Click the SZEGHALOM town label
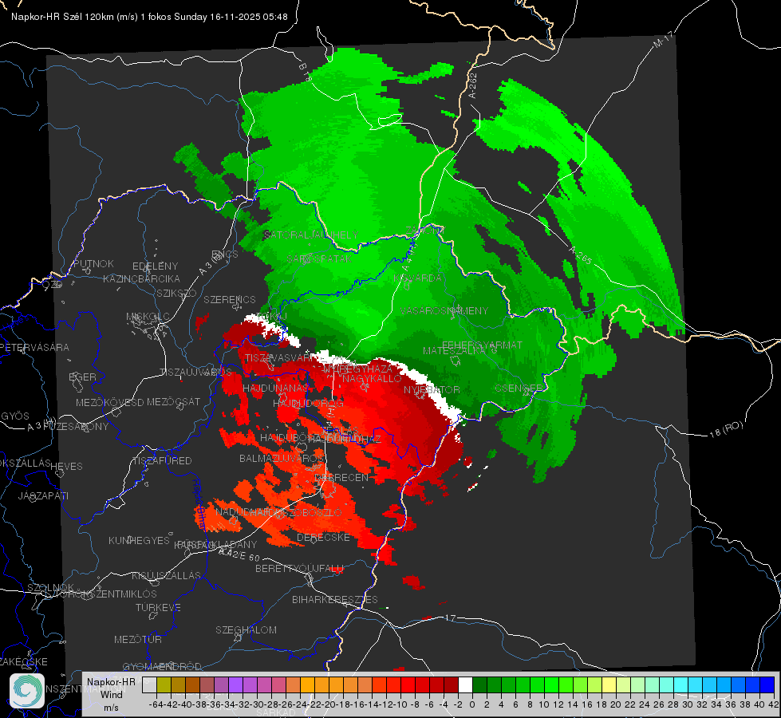 [246, 629]
